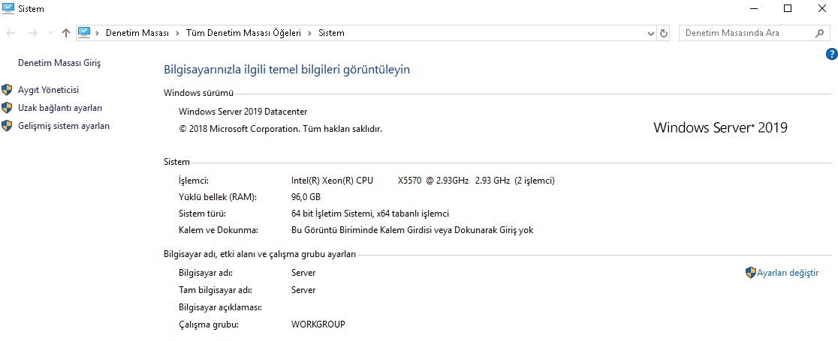This screenshot has width=838, height=341.
Task: Select Tüm Denetim Masası Öğeleri breadcrumb
Action: pos(244,33)
